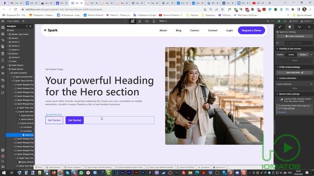
Task: Click Open Code Editor button
Action: 294,73
